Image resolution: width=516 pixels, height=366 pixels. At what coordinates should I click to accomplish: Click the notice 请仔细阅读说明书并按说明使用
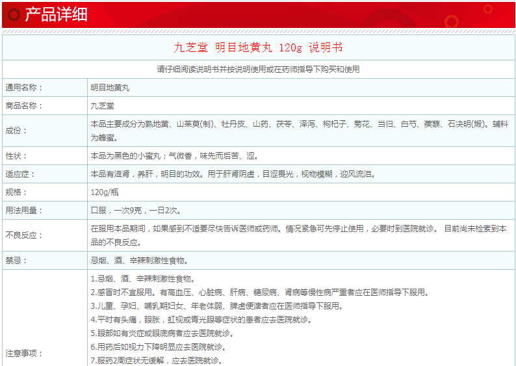pos(259,69)
